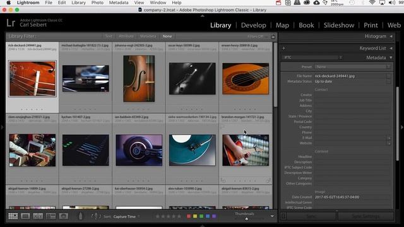
Task: Filter by Text in Library Filter
Action: [x=109, y=37]
